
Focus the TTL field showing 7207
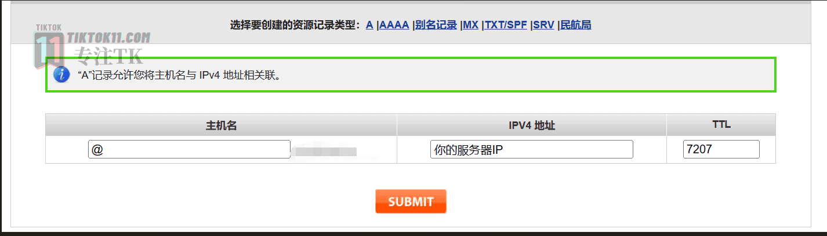point(721,149)
